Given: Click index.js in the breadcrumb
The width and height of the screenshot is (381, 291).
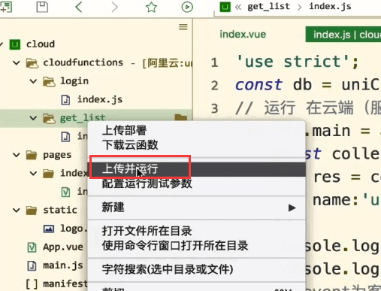Looking at the screenshot, I should coord(330,6).
